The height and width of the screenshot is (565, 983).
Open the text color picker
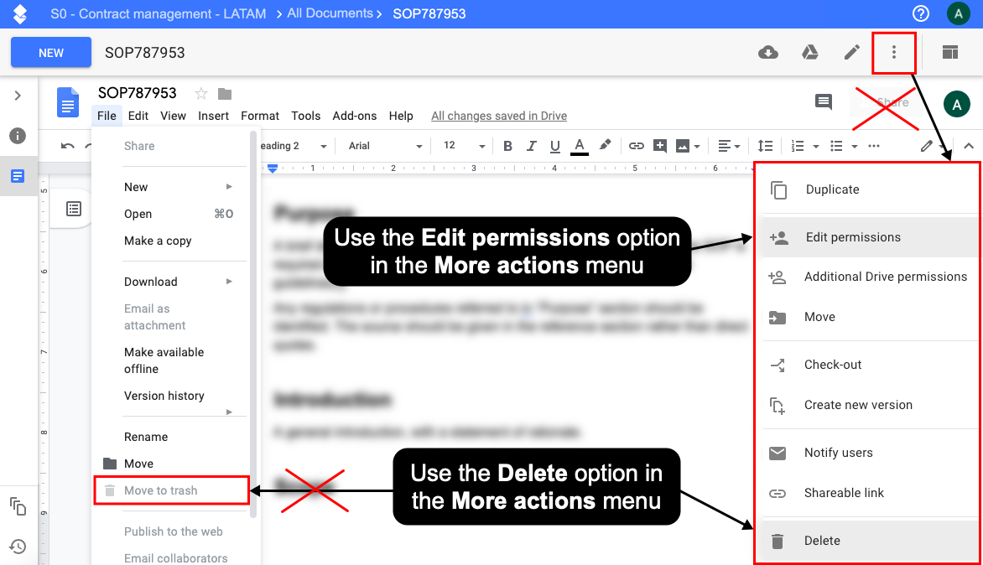pos(579,146)
